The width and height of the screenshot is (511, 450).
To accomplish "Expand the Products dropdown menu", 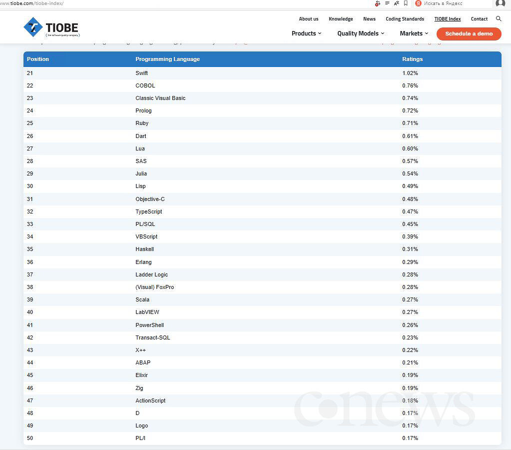I will pos(306,33).
